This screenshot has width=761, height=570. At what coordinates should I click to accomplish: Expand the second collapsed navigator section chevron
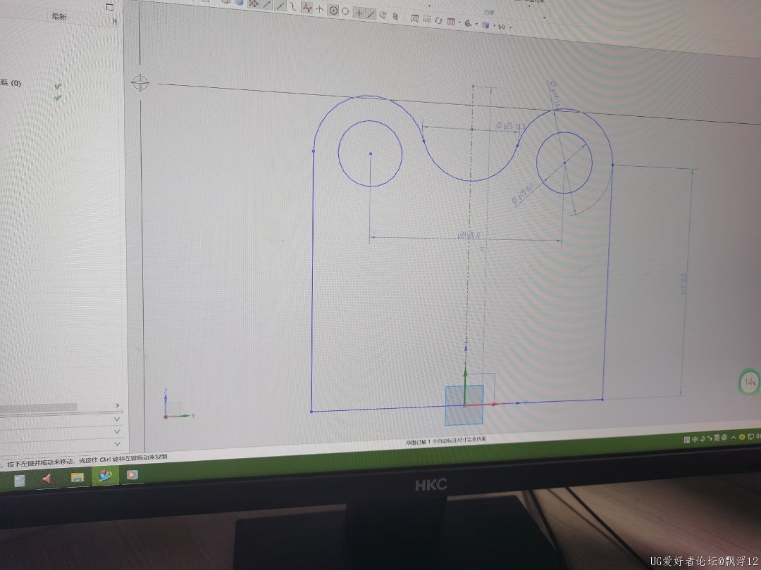(x=117, y=431)
